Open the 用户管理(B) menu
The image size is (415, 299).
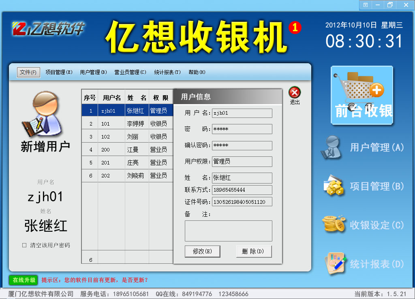[x=93, y=72]
